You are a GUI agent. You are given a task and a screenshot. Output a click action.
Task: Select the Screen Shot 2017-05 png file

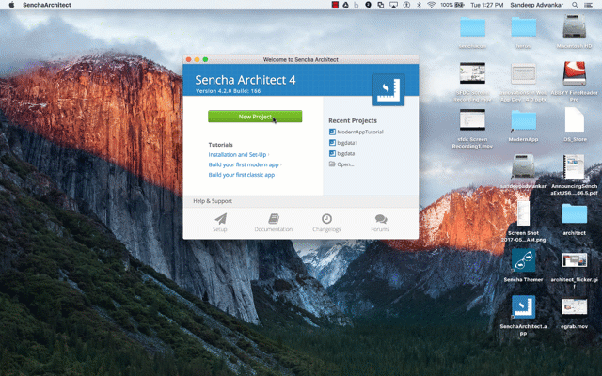point(523,213)
